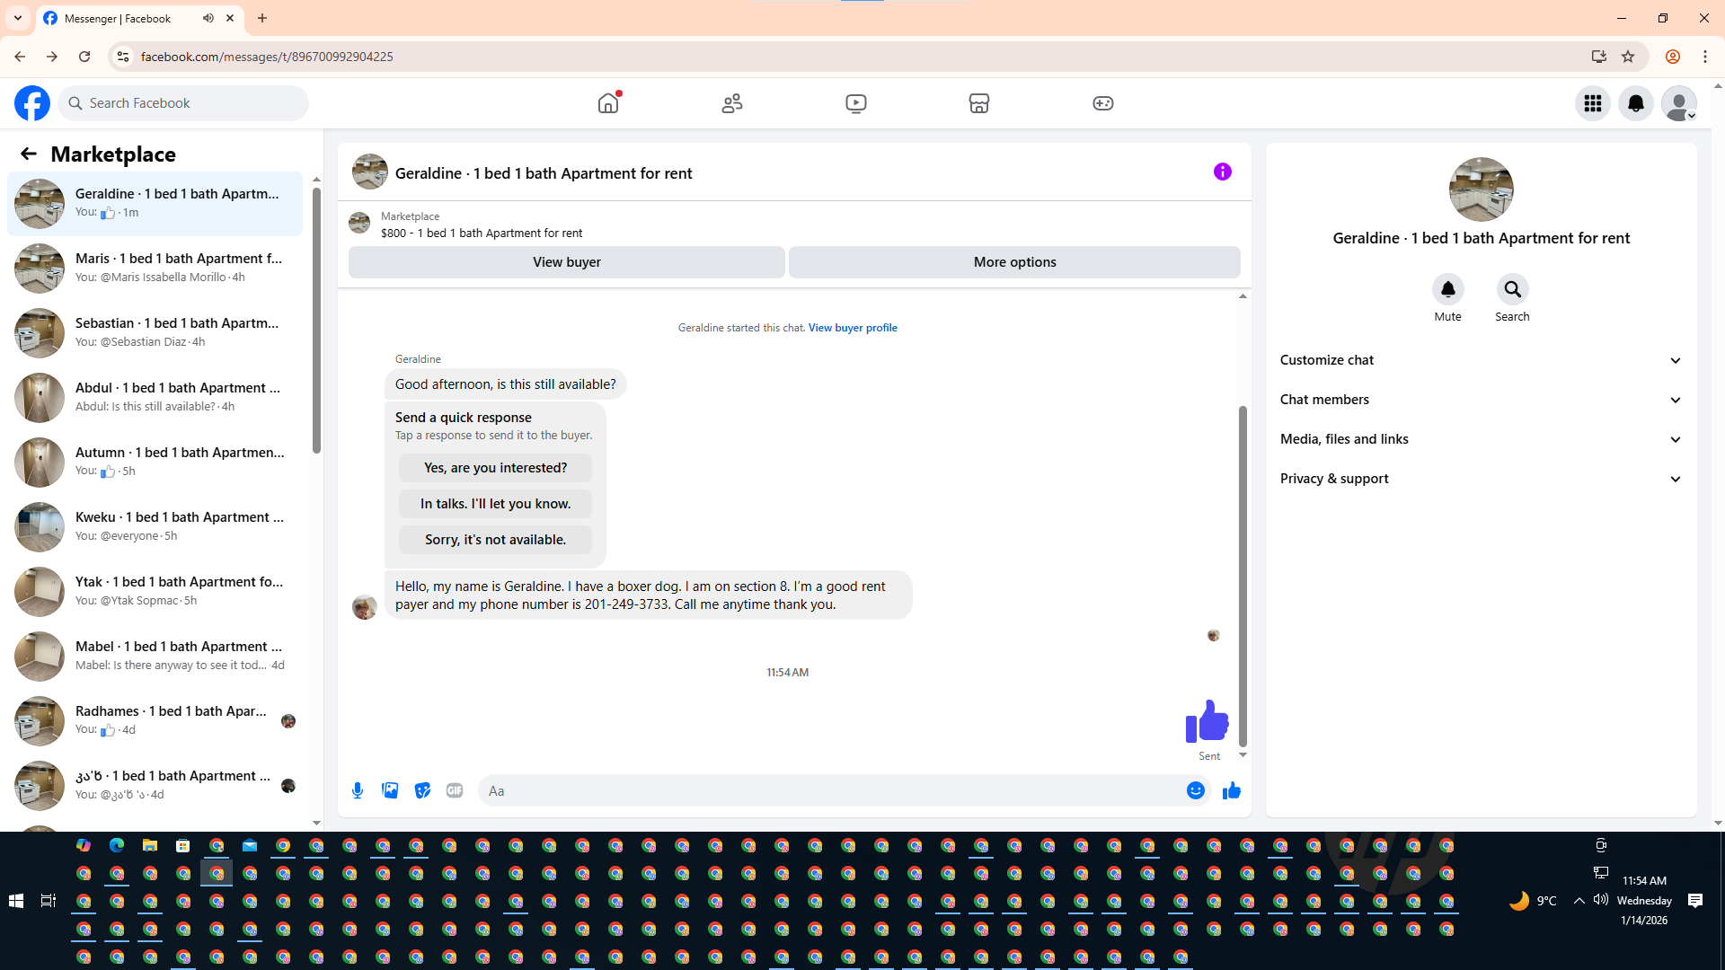Click the purple conversation info icon
Viewport: 1725px width, 970px height.
pyautogui.click(x=1222, y=172)
